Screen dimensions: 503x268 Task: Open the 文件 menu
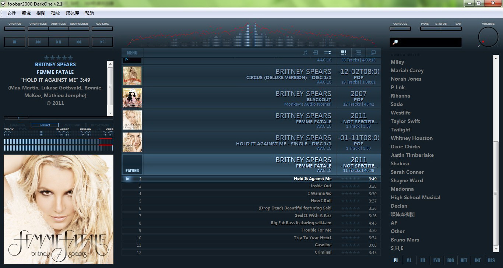click(11, 13)
